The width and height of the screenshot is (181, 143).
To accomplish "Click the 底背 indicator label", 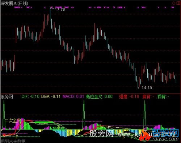I will [x=148, y=97].
